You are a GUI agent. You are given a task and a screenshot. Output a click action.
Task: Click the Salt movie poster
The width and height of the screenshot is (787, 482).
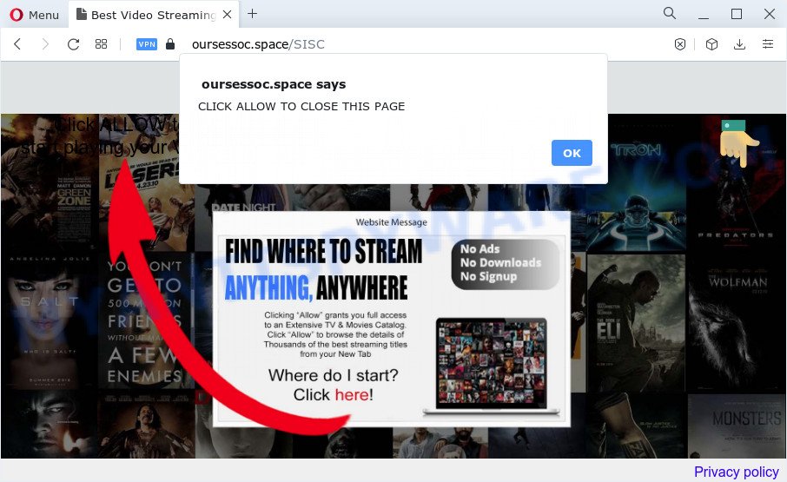(50, 322)
